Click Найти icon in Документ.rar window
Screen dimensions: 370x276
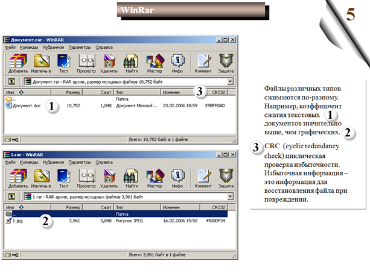point(132,63)
